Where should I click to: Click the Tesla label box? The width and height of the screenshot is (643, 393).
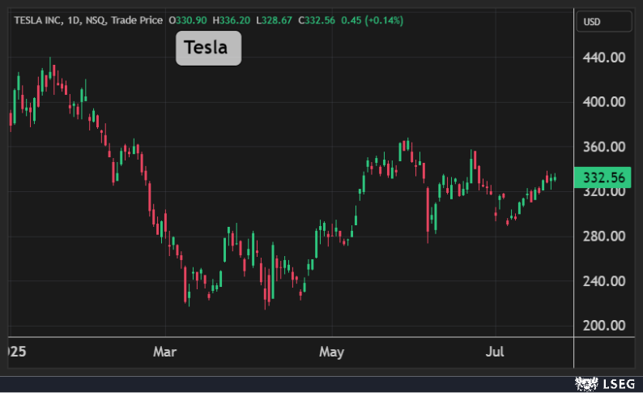click(x=208, y=49)
